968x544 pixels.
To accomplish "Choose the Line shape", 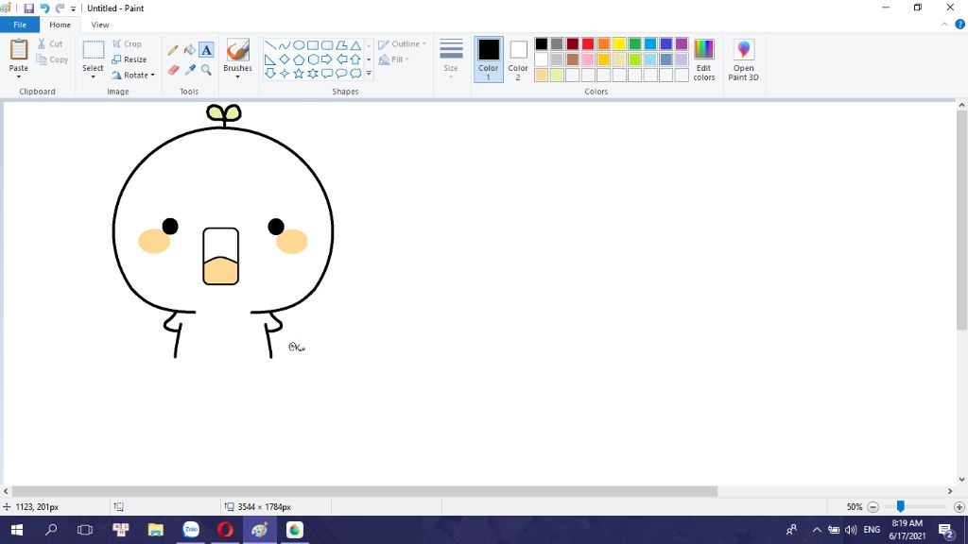I will pos(269,45).
